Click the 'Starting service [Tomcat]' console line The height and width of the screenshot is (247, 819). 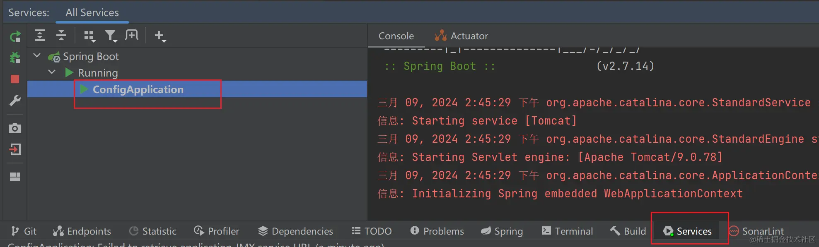click(x=477, y=121)
